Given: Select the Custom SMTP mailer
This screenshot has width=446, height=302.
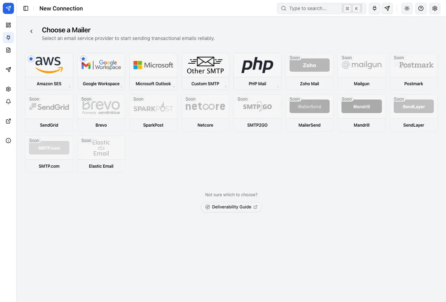Looking at the screenshot, I should click(x=205, y=71).
